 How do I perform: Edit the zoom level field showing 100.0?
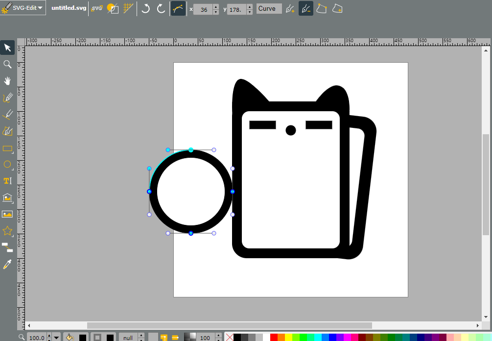coord(37,338)
